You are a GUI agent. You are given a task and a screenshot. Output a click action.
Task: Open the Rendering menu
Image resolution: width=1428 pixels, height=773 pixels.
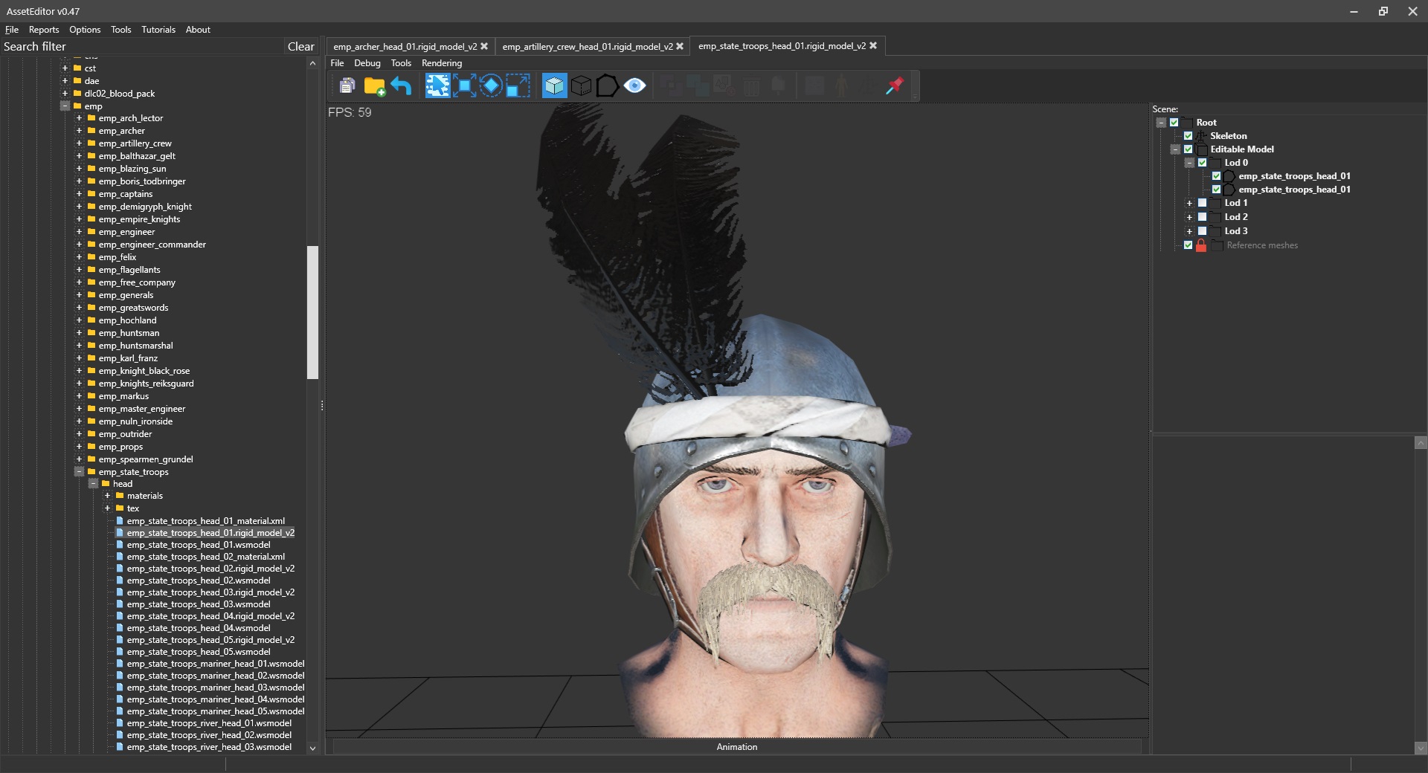coord(442,63)
